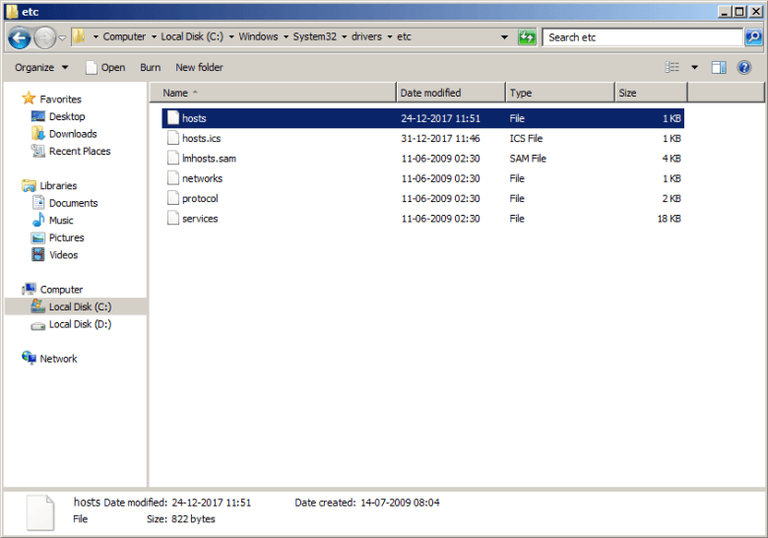Select the networks file icon

pyautogui.click(x=173, y=178)
